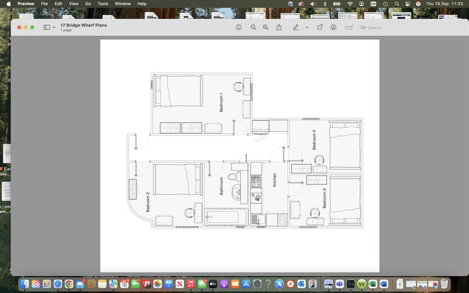
Task: Click the 17 Bridge Wharf Plans title
Action: pos(83,25)
